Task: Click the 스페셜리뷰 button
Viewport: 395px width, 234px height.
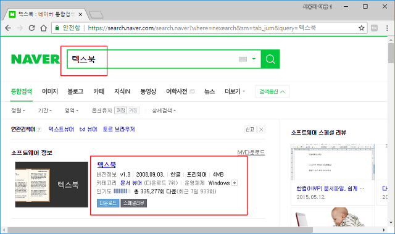Action: tap(134, 203)
